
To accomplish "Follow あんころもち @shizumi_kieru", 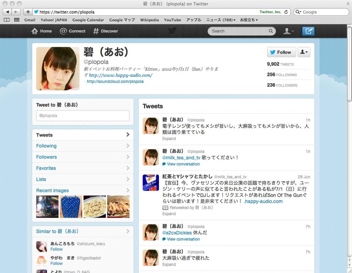I will pyautogui.click(x=56, y=249).
